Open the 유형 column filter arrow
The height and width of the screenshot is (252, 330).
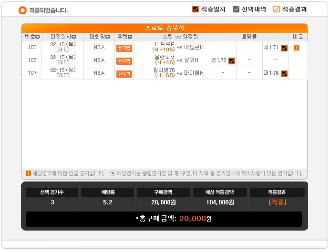click(130, 37)
